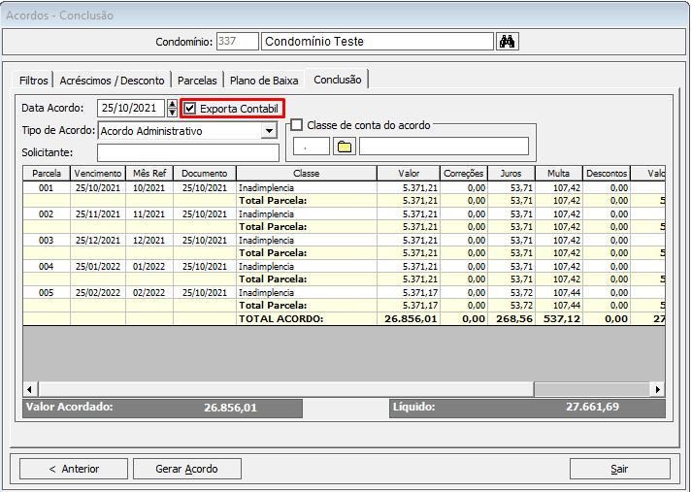Image resolution: width=692 pixels, height=492 pixels.
Task: Click vencimento 25/11/2021 cell
Action: tap(98, 214)
